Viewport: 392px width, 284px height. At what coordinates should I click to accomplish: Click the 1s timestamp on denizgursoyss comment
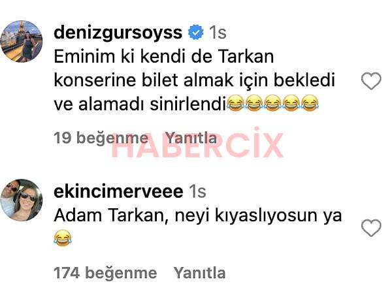[218, 33]
